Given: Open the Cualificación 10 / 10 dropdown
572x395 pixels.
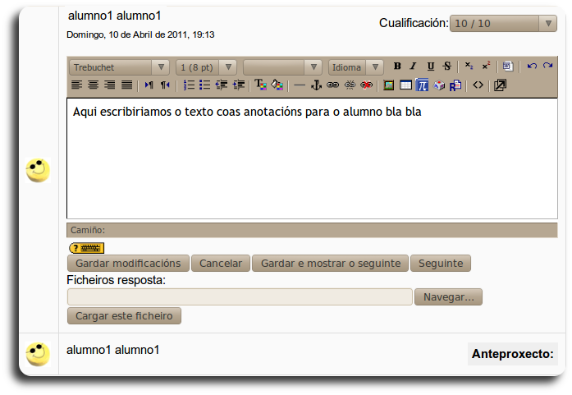Looking at the screenshot, I should [x=503, y=23].
